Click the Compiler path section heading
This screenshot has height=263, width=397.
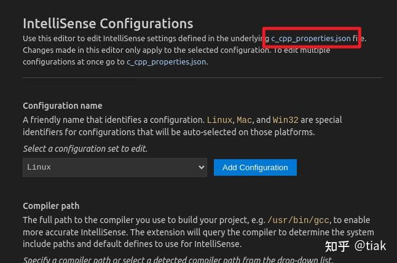pos(51,206)
